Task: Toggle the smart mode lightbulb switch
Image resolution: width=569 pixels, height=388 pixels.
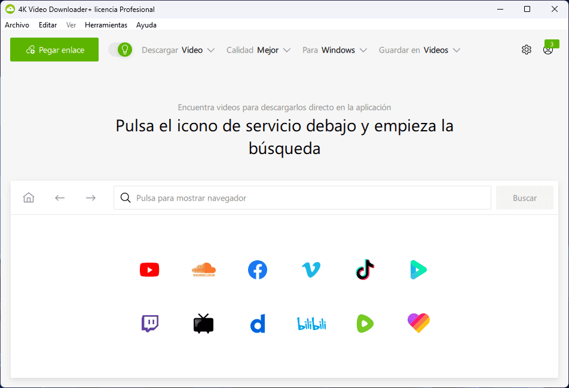Action: (x=121, y=50)
